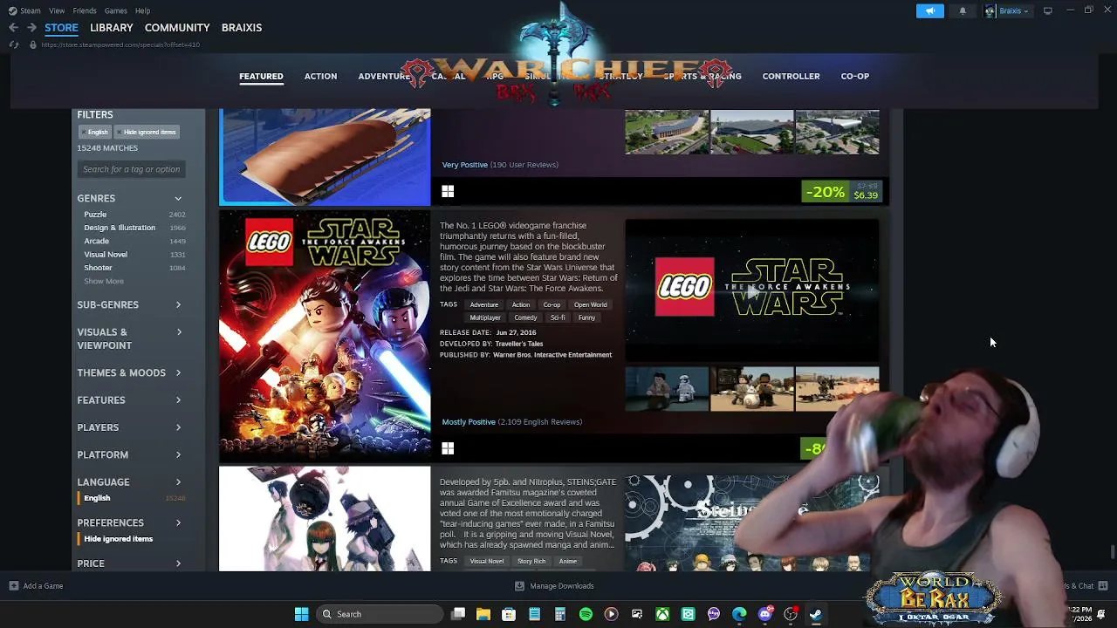
Task: Reload the store page
Action: [13, 44]
